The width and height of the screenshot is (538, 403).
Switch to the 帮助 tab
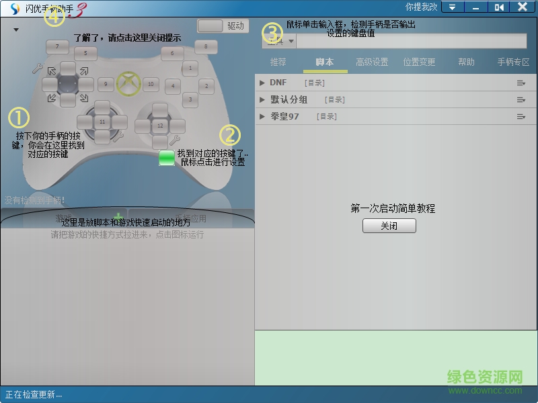467,62
